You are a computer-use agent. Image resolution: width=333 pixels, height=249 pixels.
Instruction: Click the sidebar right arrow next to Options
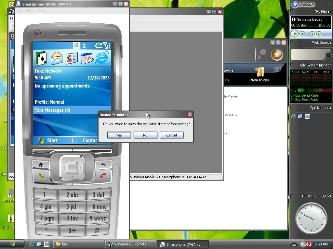click(323, 4)
